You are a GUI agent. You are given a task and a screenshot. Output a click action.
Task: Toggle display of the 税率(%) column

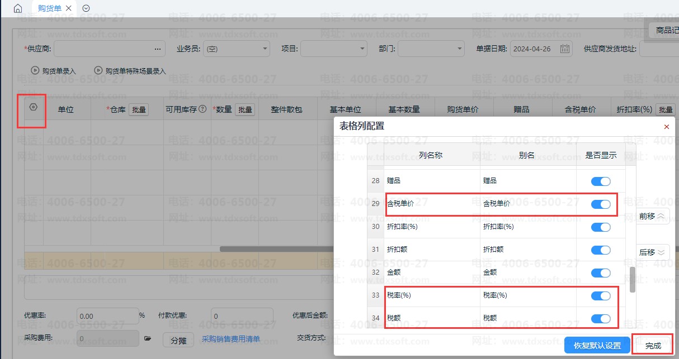[601, 295]
